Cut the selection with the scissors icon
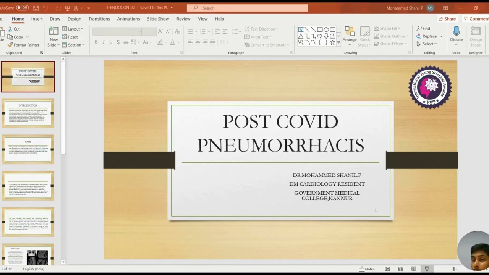This screenshot has height=275, width=489. point(14,29)
